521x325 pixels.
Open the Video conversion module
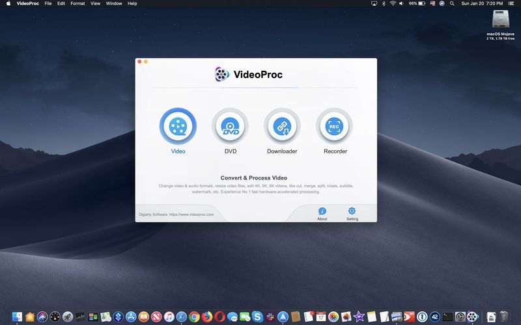point(178,126)
